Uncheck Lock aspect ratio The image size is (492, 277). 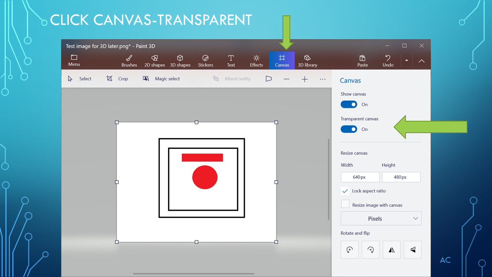pyautogui.click(x=345, y=191)
